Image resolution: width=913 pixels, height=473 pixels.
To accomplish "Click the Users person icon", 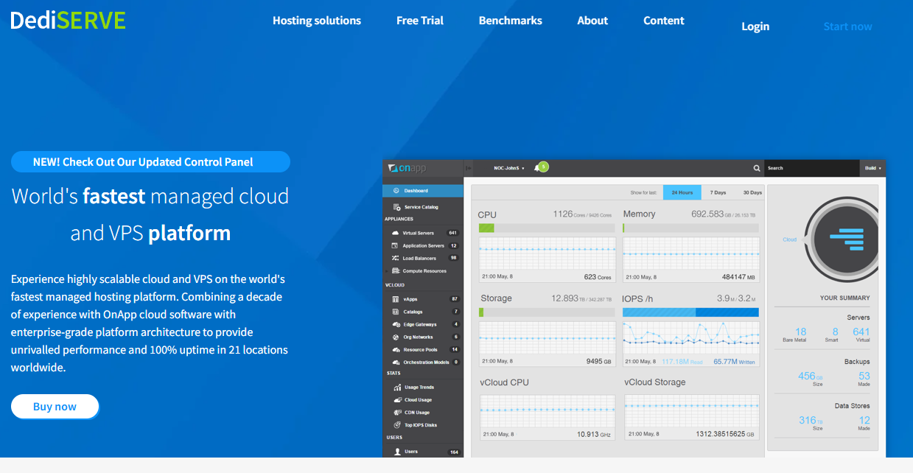I will [x=397, y=452].
